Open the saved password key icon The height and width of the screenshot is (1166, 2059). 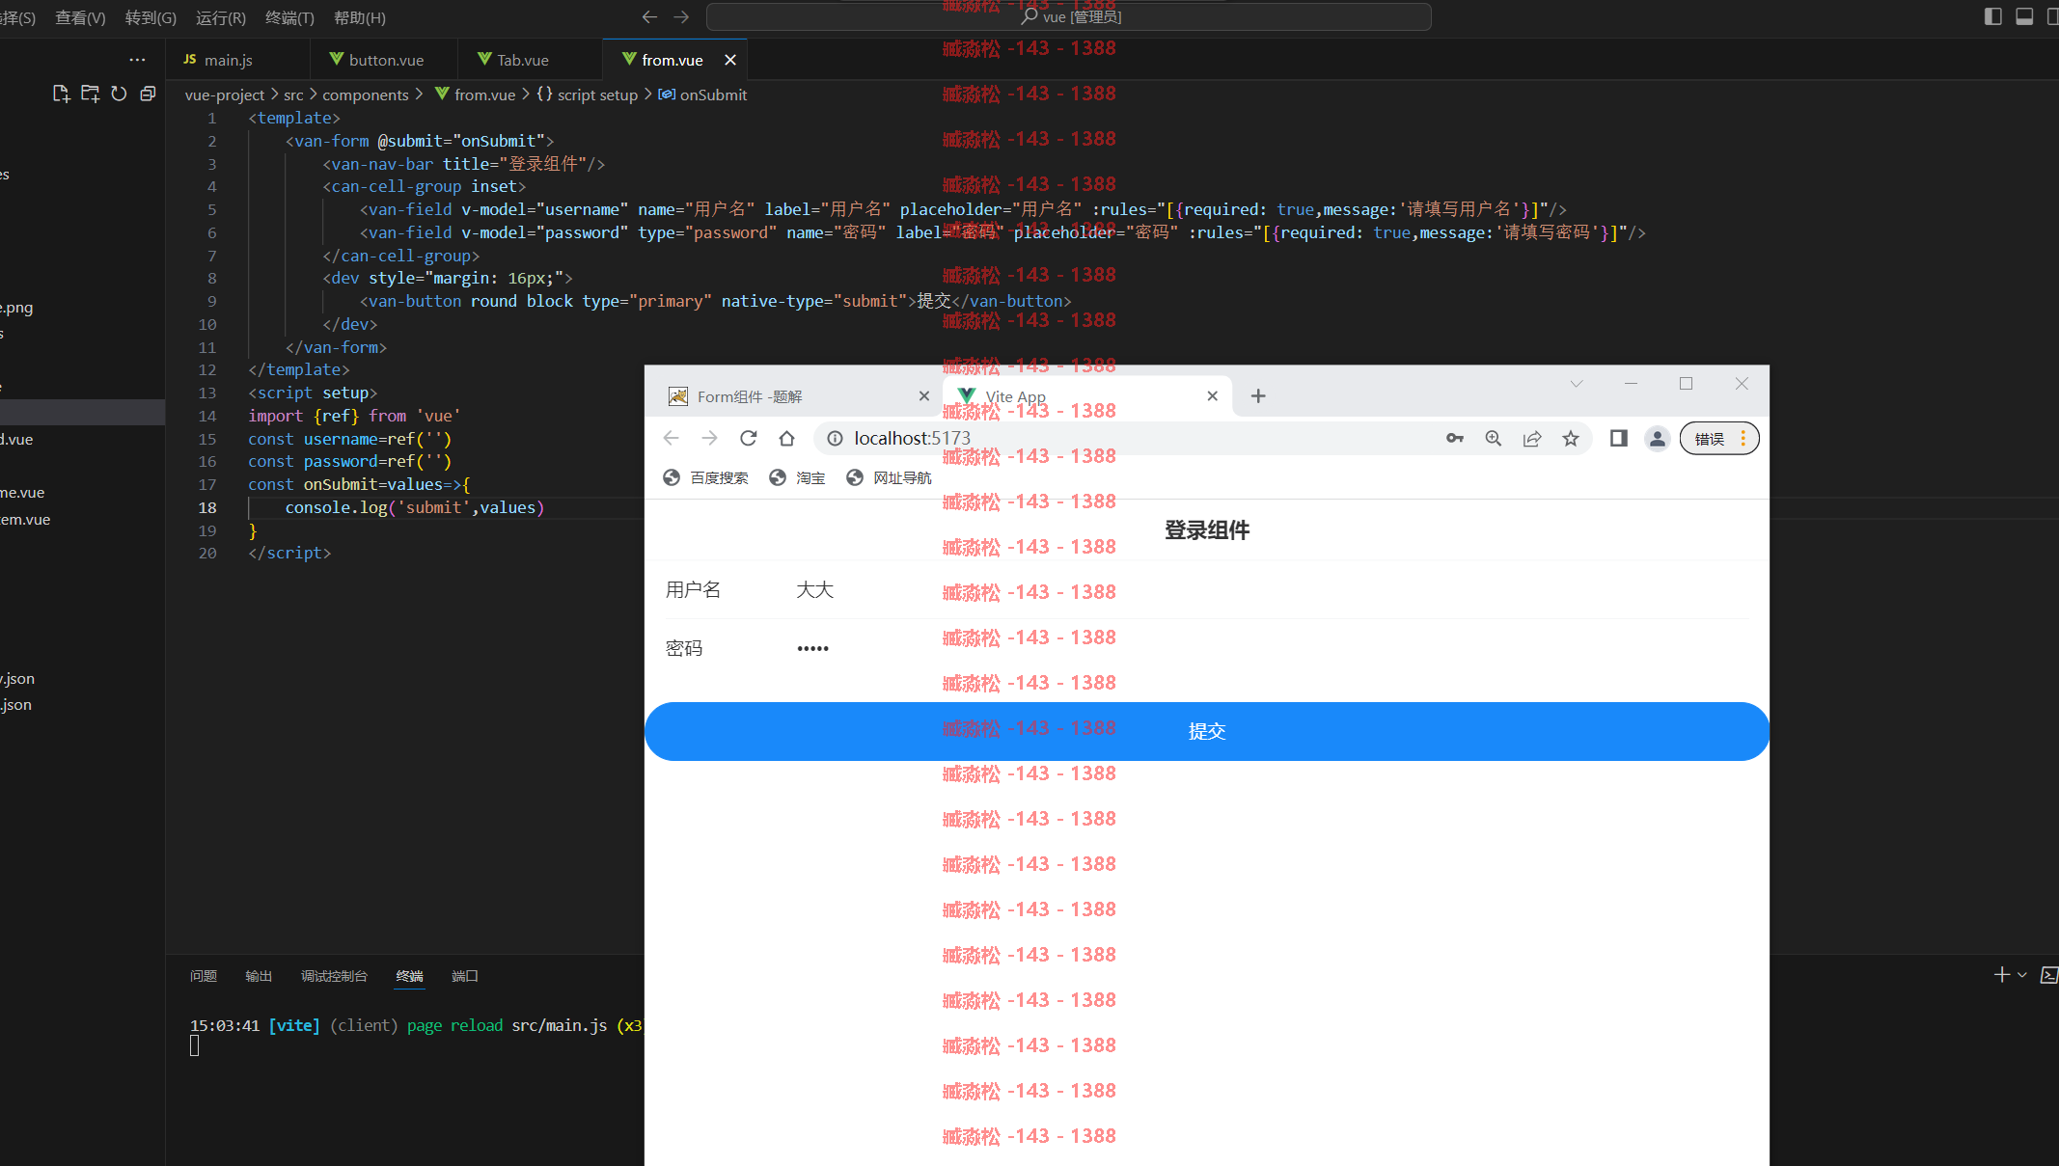point(1455,438)
